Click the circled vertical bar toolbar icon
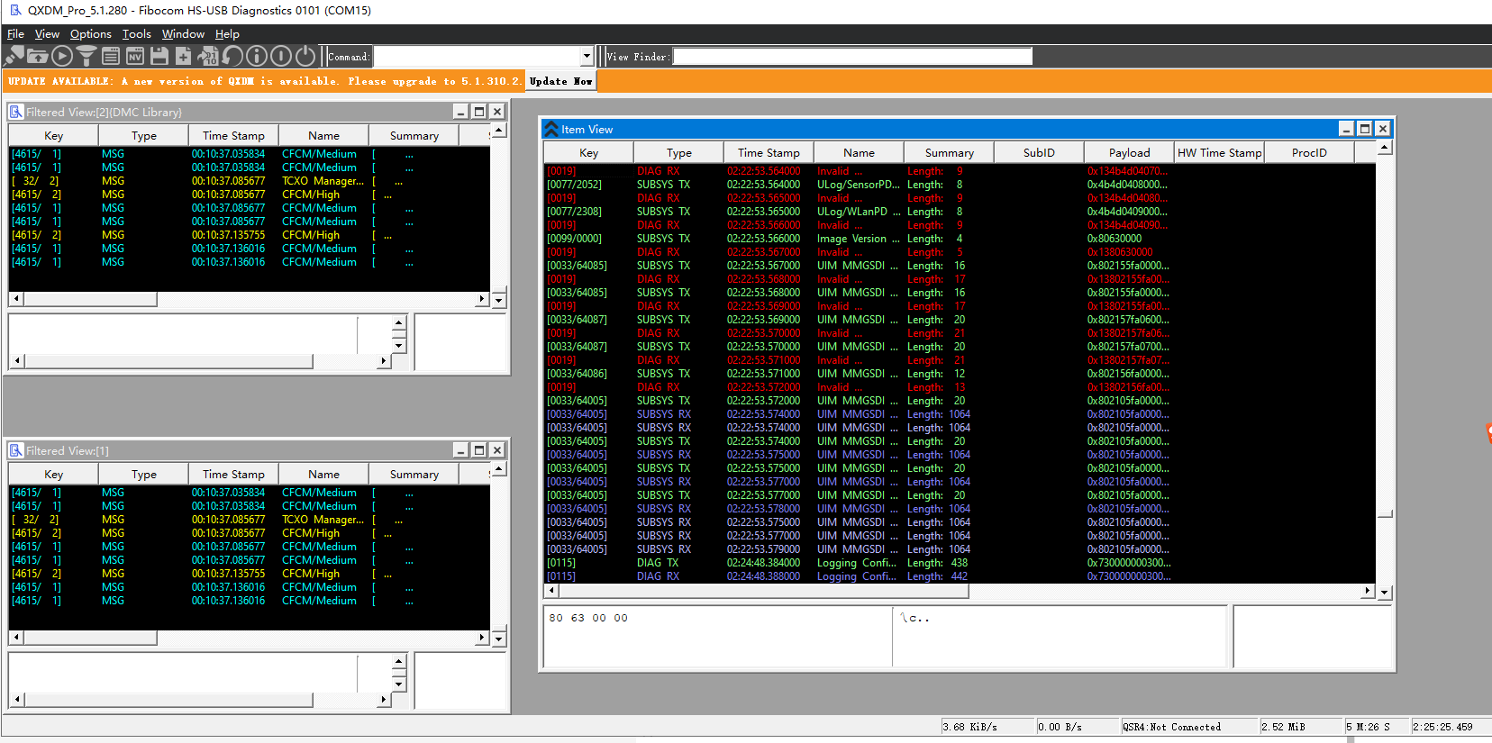 [x=281, y=56]
